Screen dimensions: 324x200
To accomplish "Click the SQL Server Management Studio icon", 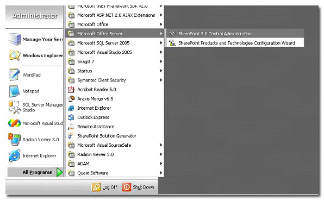I will pyautogui.click(x=15, y=107).
